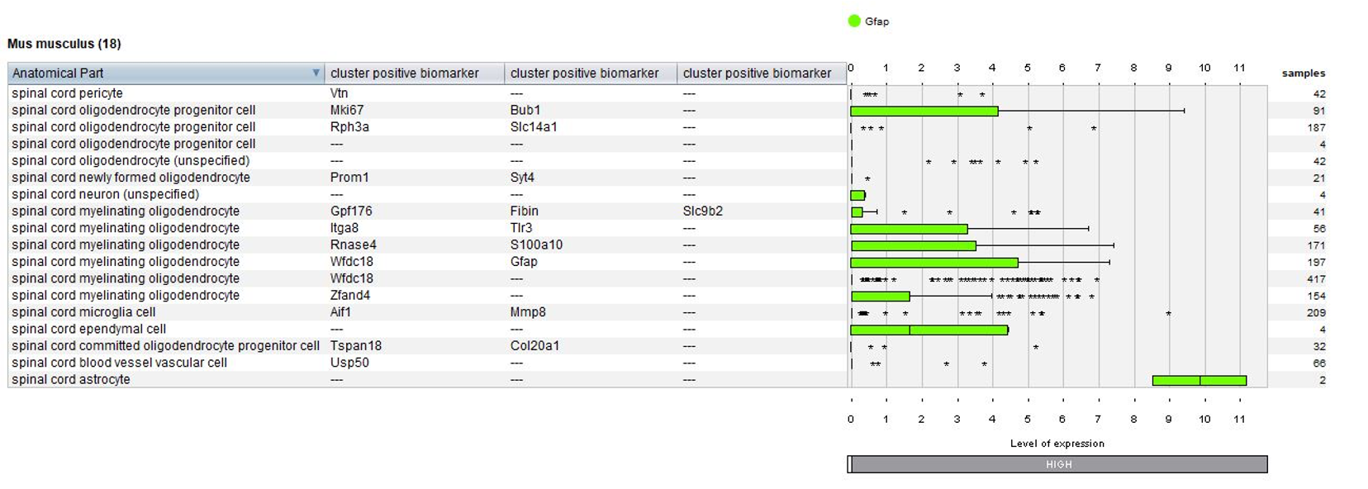Viewport: 1368px width, 489px height.
Task: Click the Mki67 biomarker cell
Action: (x=340, y=110)
